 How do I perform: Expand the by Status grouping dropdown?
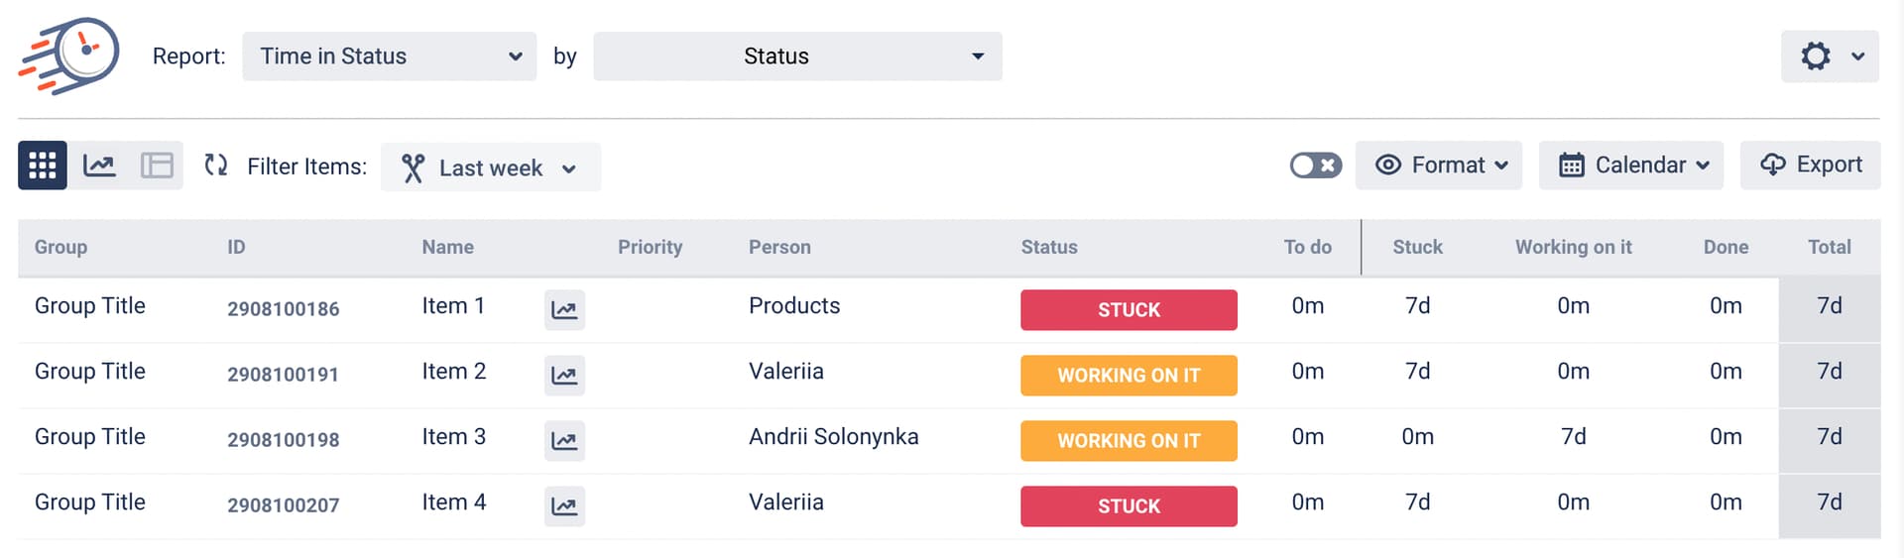pyautogui.click(x=797, y=56)
